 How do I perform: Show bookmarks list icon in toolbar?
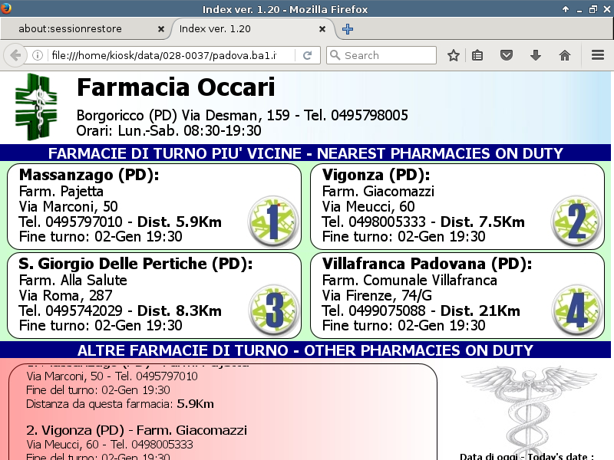477,55
